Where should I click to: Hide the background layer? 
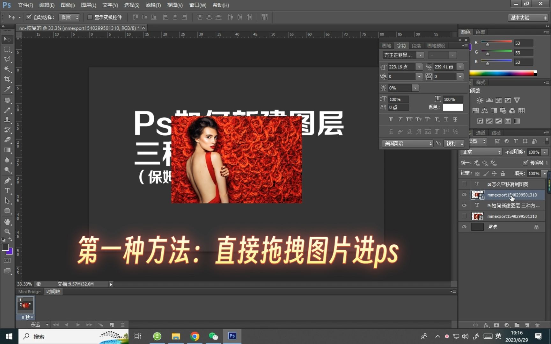[x=464, y=227]
